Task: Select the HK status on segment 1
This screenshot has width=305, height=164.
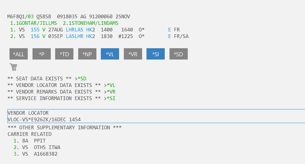Action: tap(89, 30)
